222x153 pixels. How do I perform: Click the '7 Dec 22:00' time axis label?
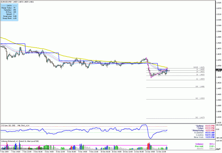point(27,152)
